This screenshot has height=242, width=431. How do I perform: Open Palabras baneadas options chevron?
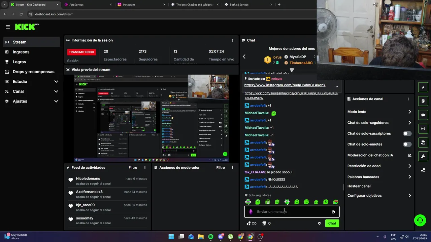410,177
